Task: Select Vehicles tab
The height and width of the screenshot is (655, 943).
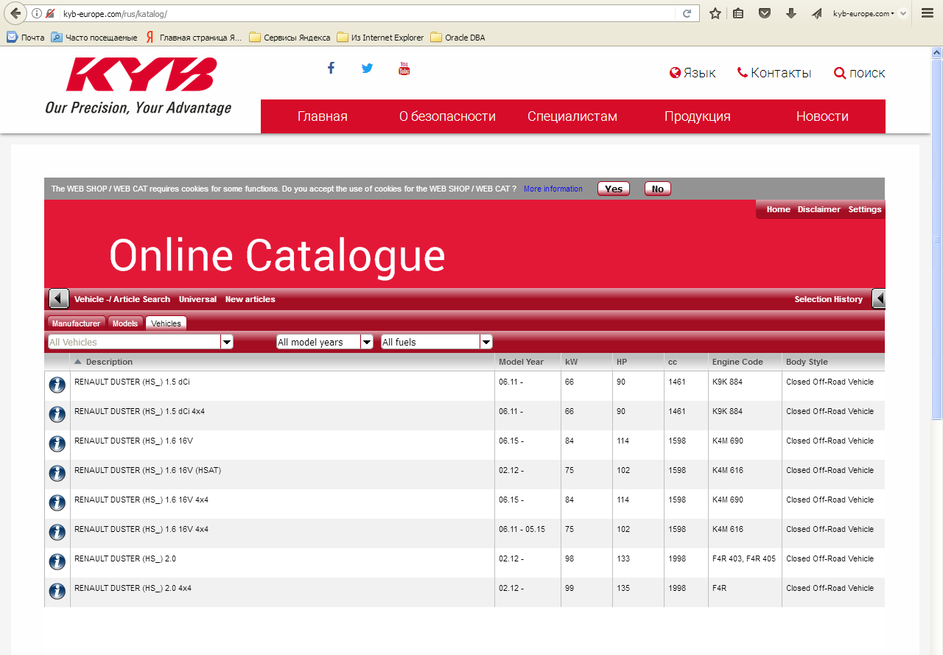Action: [166, 323]
